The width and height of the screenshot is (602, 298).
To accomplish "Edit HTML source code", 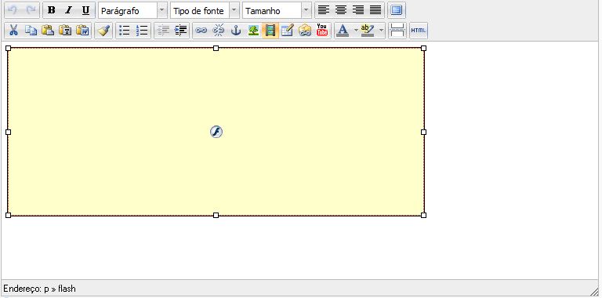I will (x=419, y=31).
